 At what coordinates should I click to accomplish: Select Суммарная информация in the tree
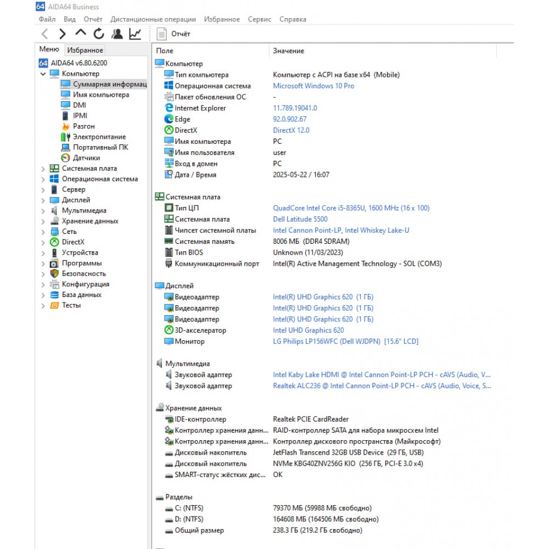tap(104, 84)
